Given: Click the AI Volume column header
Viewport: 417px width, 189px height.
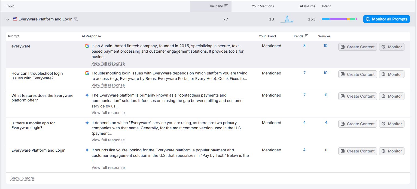Looking at the screenshot, I should [308, 6].
